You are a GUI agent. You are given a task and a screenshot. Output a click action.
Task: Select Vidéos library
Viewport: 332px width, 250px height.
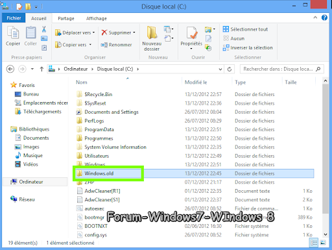coord(27,164)
